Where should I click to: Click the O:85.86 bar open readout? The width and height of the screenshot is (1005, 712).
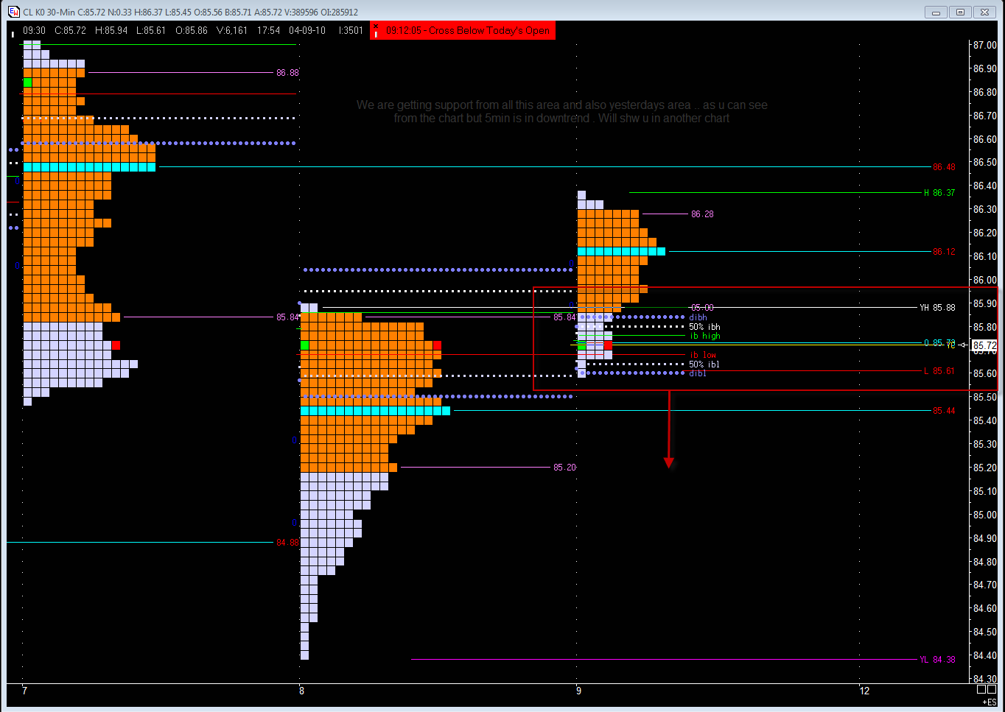(192, 30)
